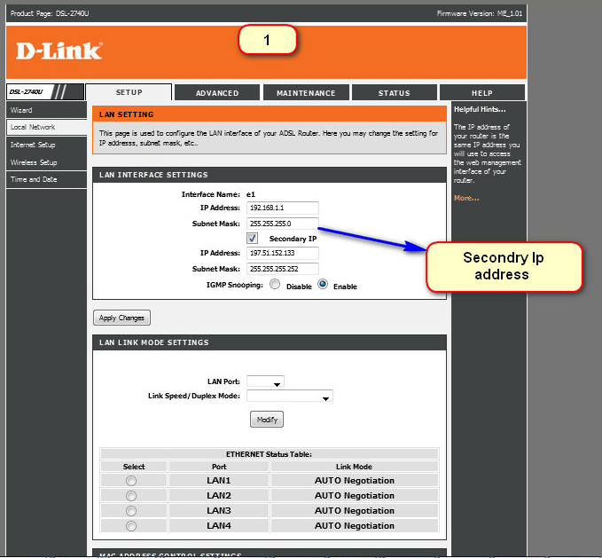Choose LAN3 in Ethernet status table

(132, 511)
